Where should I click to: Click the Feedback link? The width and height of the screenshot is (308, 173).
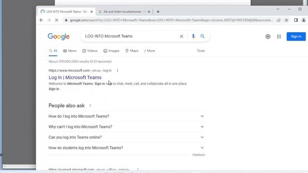point(199,155)
